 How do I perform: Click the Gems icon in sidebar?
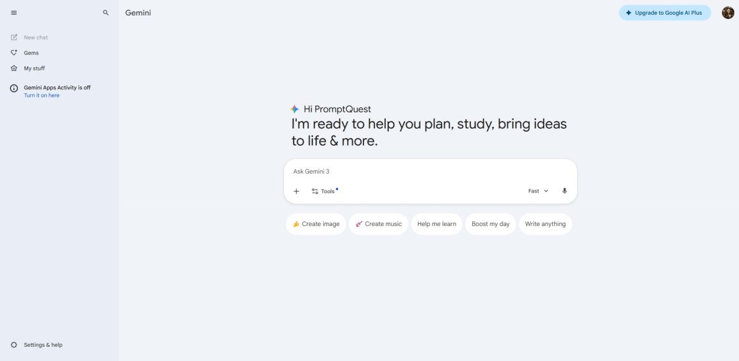[14, 53]
